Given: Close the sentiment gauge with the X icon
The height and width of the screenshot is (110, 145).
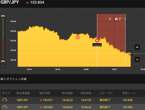Looking at the screenshot, I should click(3, 66).
